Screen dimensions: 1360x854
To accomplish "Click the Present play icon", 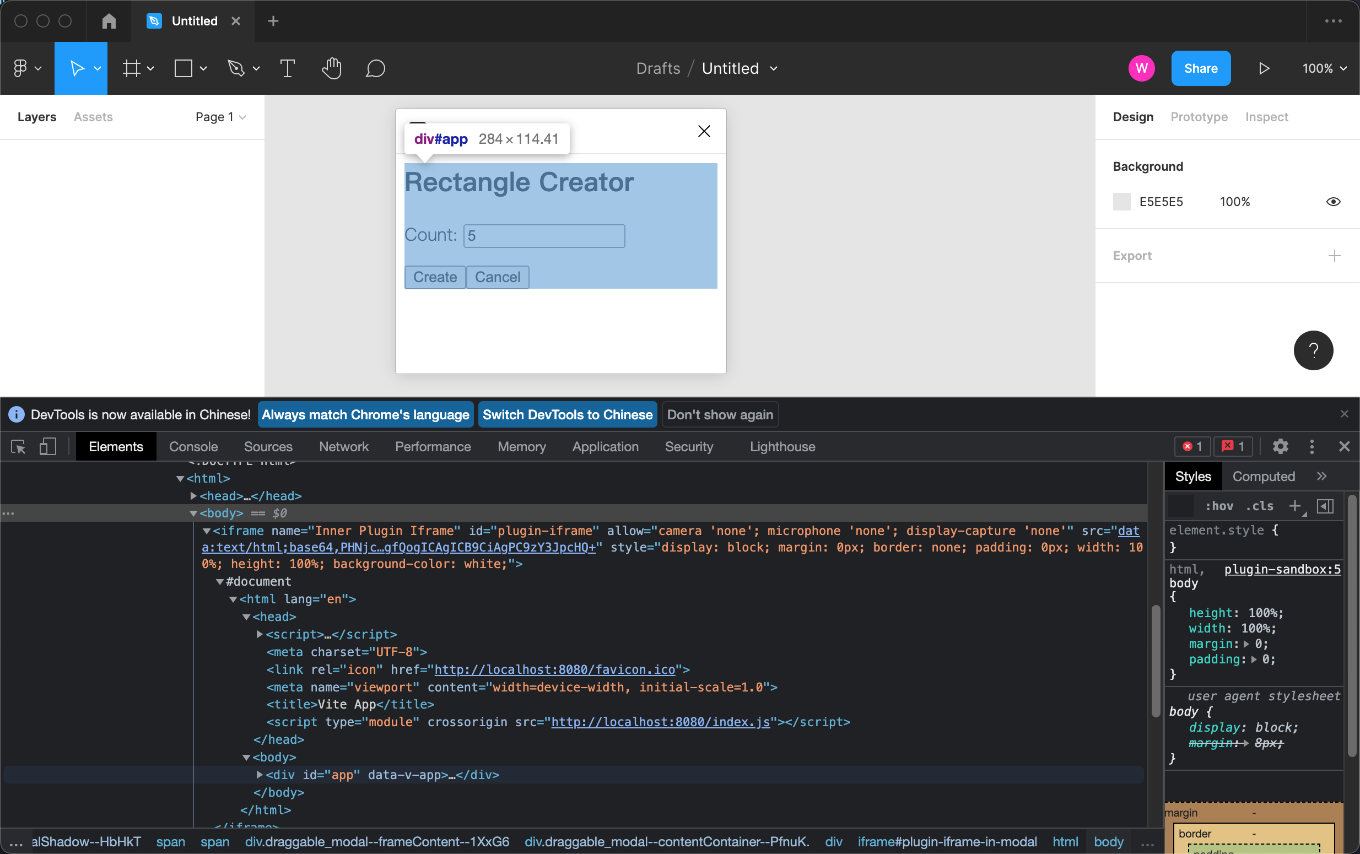I will (x=1264, y=68).
